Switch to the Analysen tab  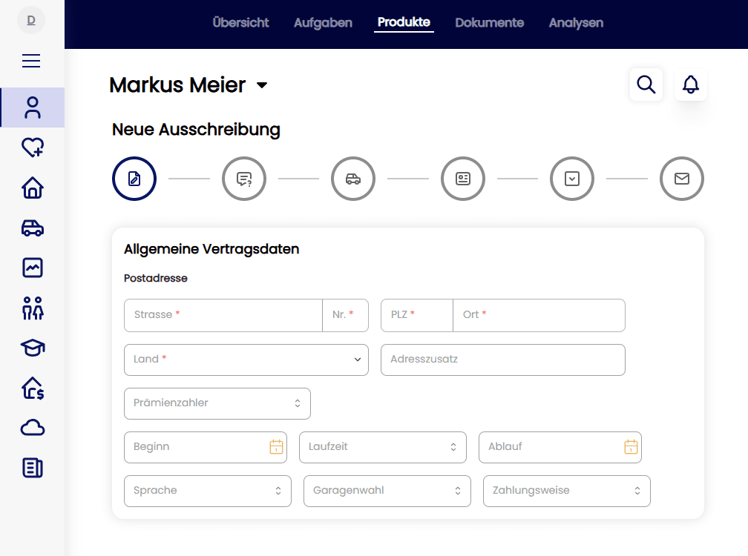pos(576,23)
